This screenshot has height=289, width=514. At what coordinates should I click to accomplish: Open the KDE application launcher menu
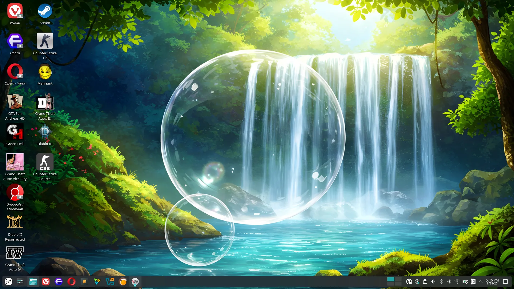[9, 282]
